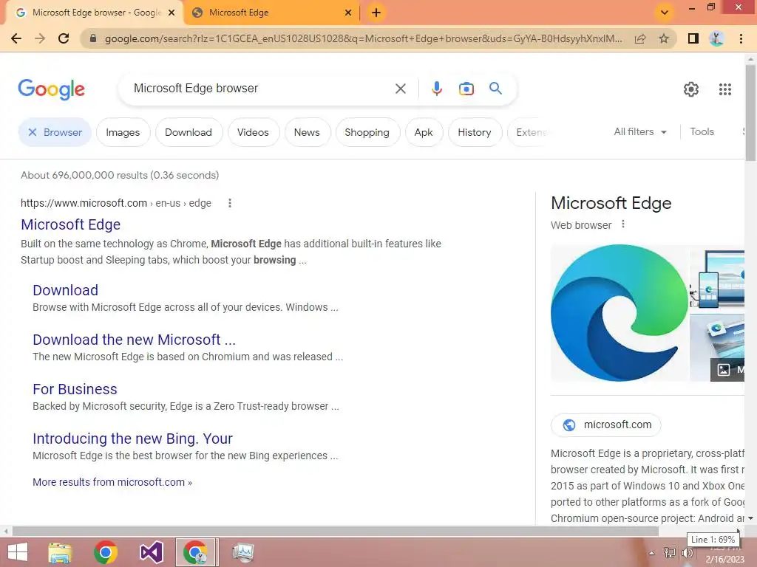Click the browser forward arrow
Screen dimensions: 757x567
40,38
